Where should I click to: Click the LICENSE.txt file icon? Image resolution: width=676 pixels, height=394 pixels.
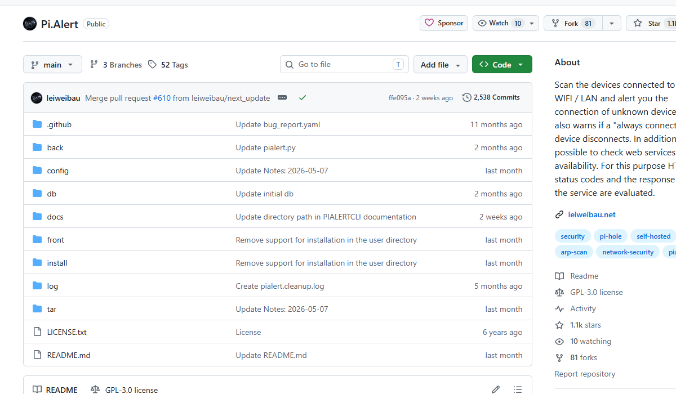pyautogui.click(x=37, y=332)
